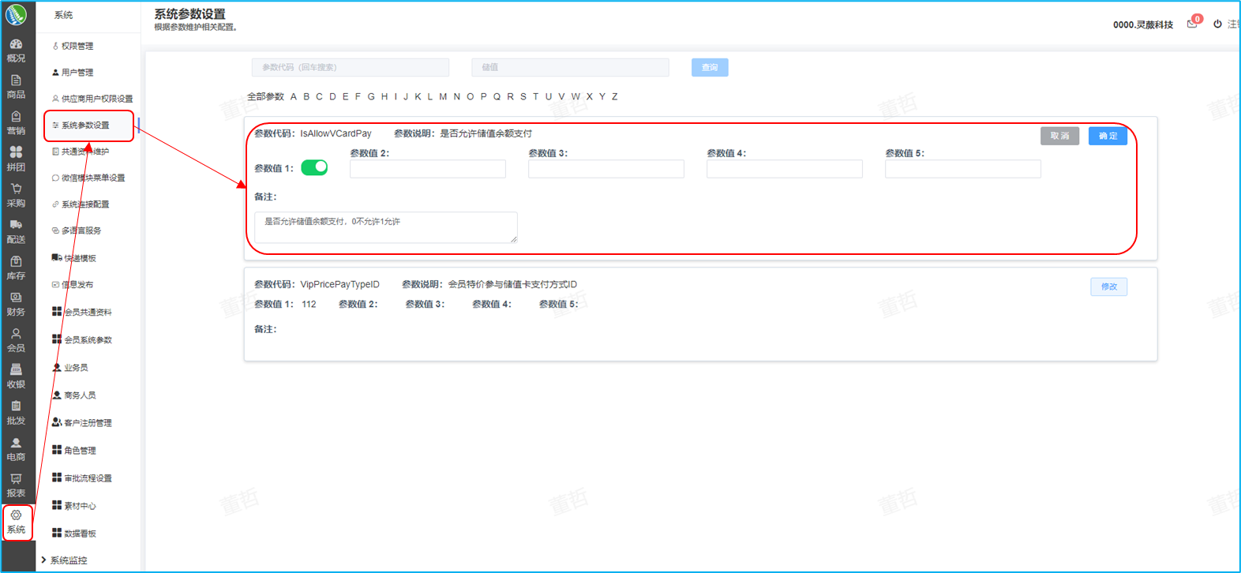Focus the 储值 filter input field

(570, 68)
